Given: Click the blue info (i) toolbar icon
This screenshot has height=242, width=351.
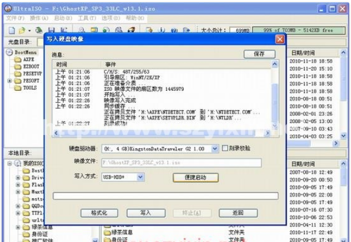Looking at the screenshot, I should [x=161, y=30].
